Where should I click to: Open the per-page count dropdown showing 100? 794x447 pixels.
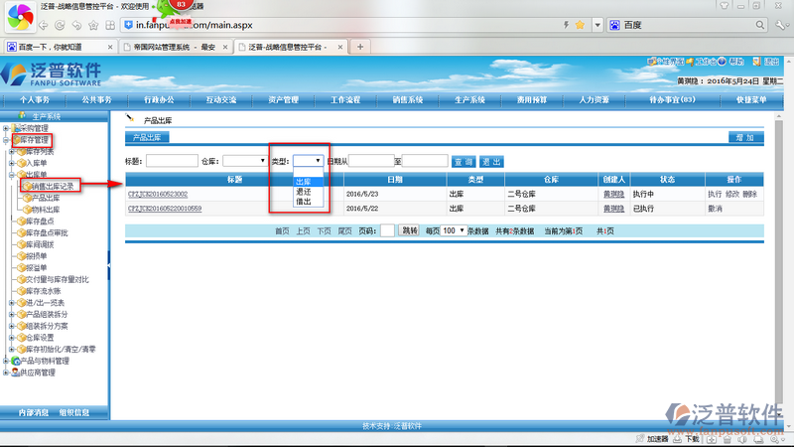pyautogui.click(x=454, y=230)
